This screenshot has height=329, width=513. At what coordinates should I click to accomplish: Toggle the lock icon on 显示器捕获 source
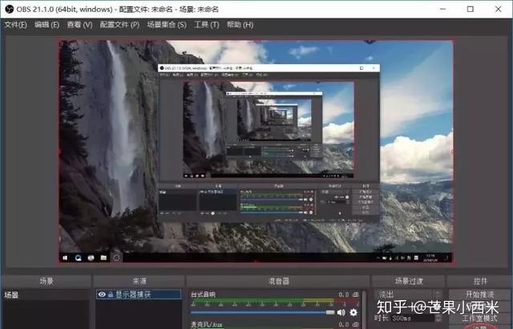tap(111, 294)
